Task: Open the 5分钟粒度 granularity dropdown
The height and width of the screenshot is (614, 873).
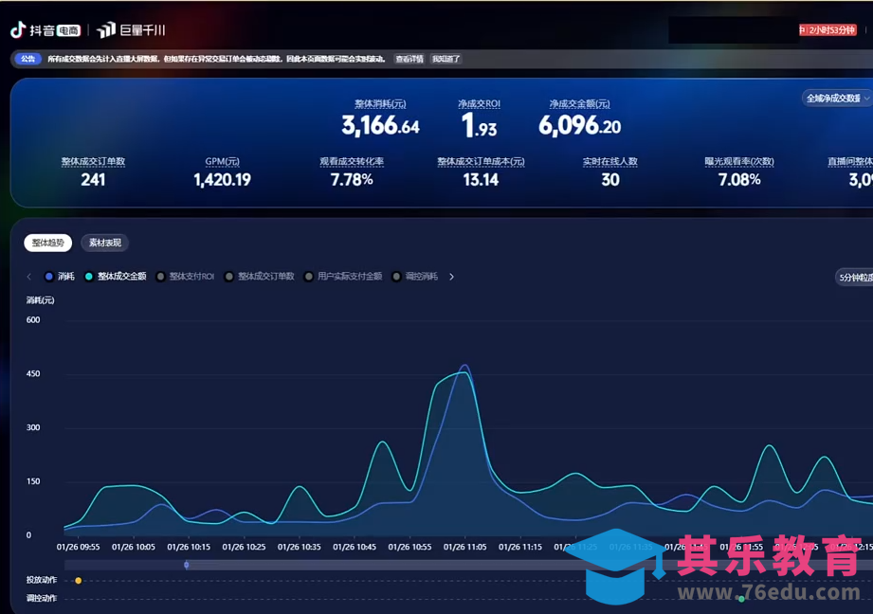Action: pos(853,278)
